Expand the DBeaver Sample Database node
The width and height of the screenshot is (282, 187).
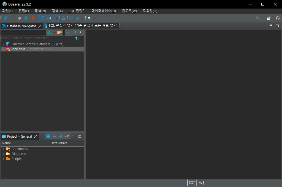tap(3, 44)
